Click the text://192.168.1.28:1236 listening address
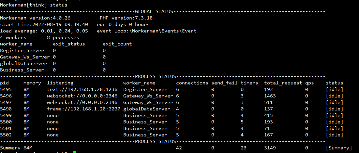This screenshot has height=153, width=359. click(x=82, y=89)
